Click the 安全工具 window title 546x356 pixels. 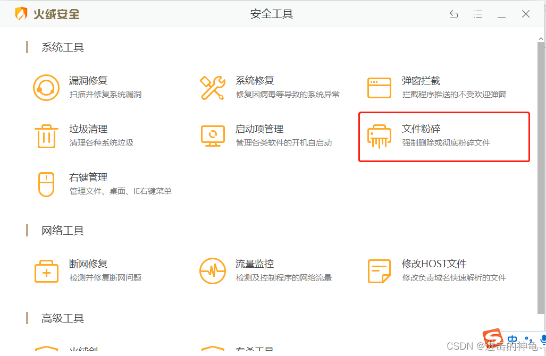(x=272, y=14)
